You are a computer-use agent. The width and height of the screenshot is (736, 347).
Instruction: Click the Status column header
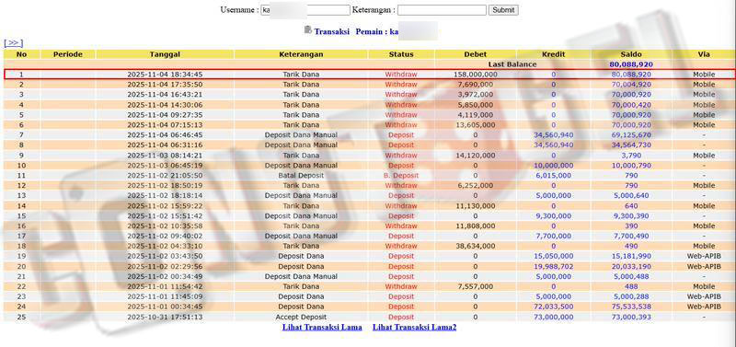401,54
